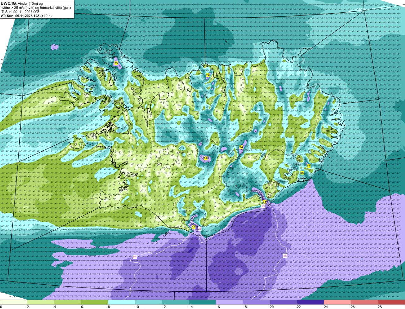Pick the 22–24 m/s dark indigo legend swatch
405x309 pixels.
click(x=310, y=302)
